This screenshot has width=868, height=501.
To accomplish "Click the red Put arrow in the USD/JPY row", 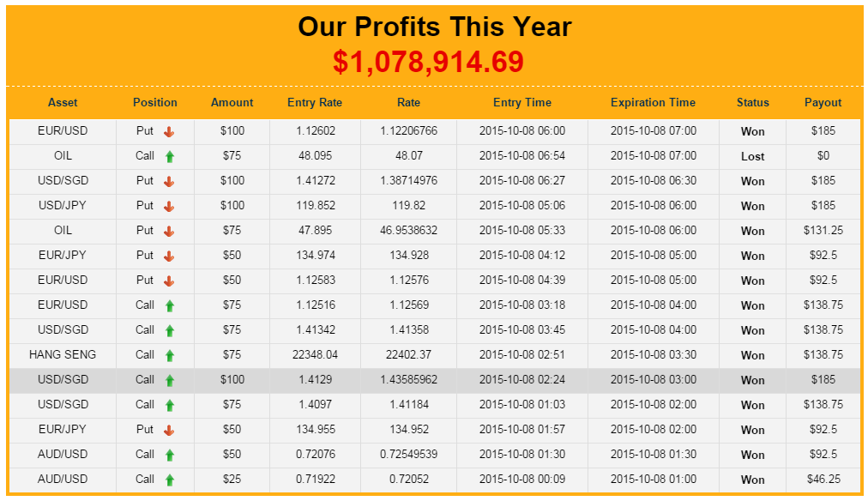I will (169, 207).
